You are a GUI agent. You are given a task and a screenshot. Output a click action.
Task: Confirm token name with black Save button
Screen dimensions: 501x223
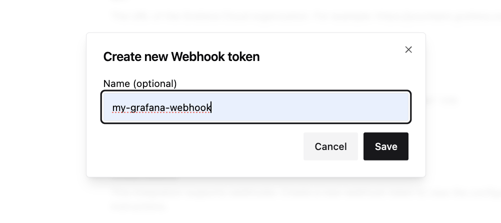[385, 146]
